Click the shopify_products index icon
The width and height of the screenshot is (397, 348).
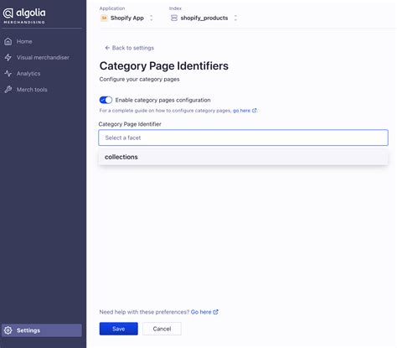[x=174, y=18]
